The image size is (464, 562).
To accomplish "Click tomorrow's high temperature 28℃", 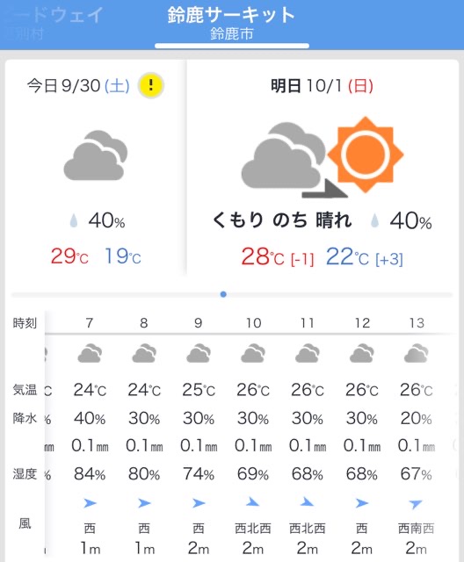I will point(263,256).
